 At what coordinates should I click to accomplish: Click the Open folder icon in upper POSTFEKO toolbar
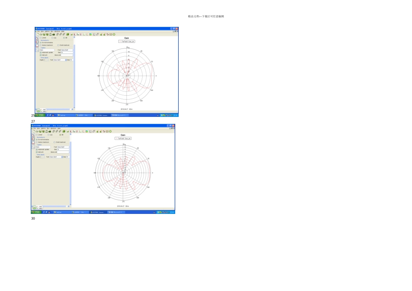(x=41, y=34)
